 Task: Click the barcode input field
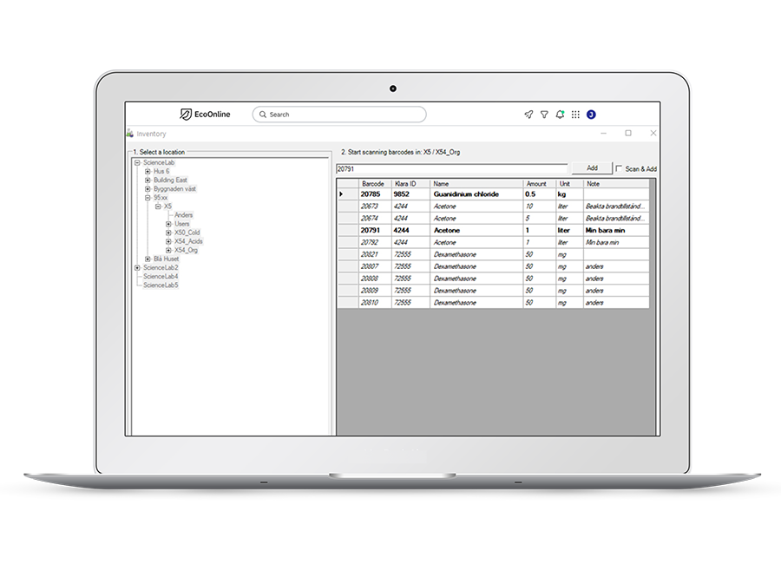pos(451,168)
